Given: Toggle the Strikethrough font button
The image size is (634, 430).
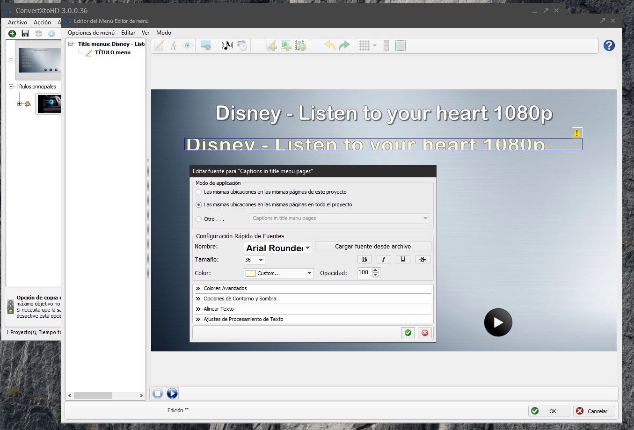Looking at the screenshot, I should [423, 259].
